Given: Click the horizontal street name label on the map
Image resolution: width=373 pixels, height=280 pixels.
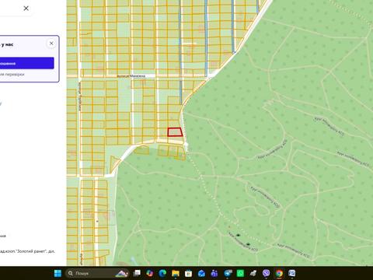Looking at the screenshot, I should (131, 76).
